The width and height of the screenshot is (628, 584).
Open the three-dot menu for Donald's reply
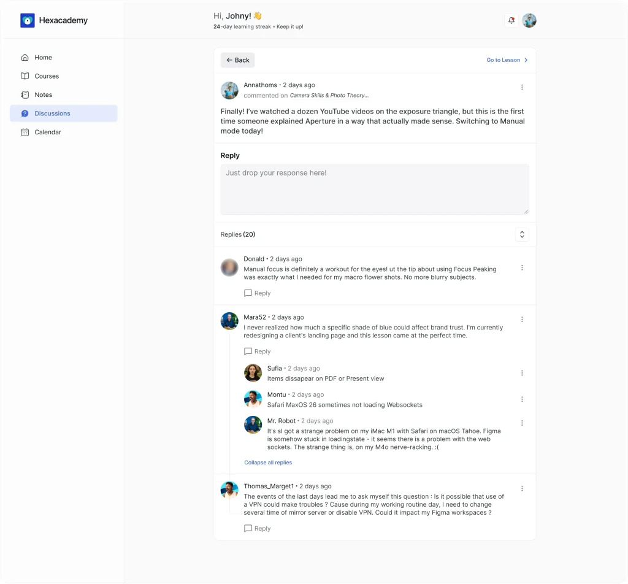pyautogui.click(x=522, y=267)
